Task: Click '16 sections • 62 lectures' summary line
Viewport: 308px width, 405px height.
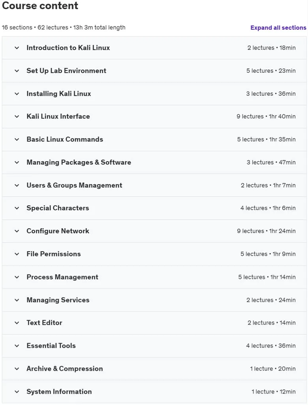Action: click(35, 27)
